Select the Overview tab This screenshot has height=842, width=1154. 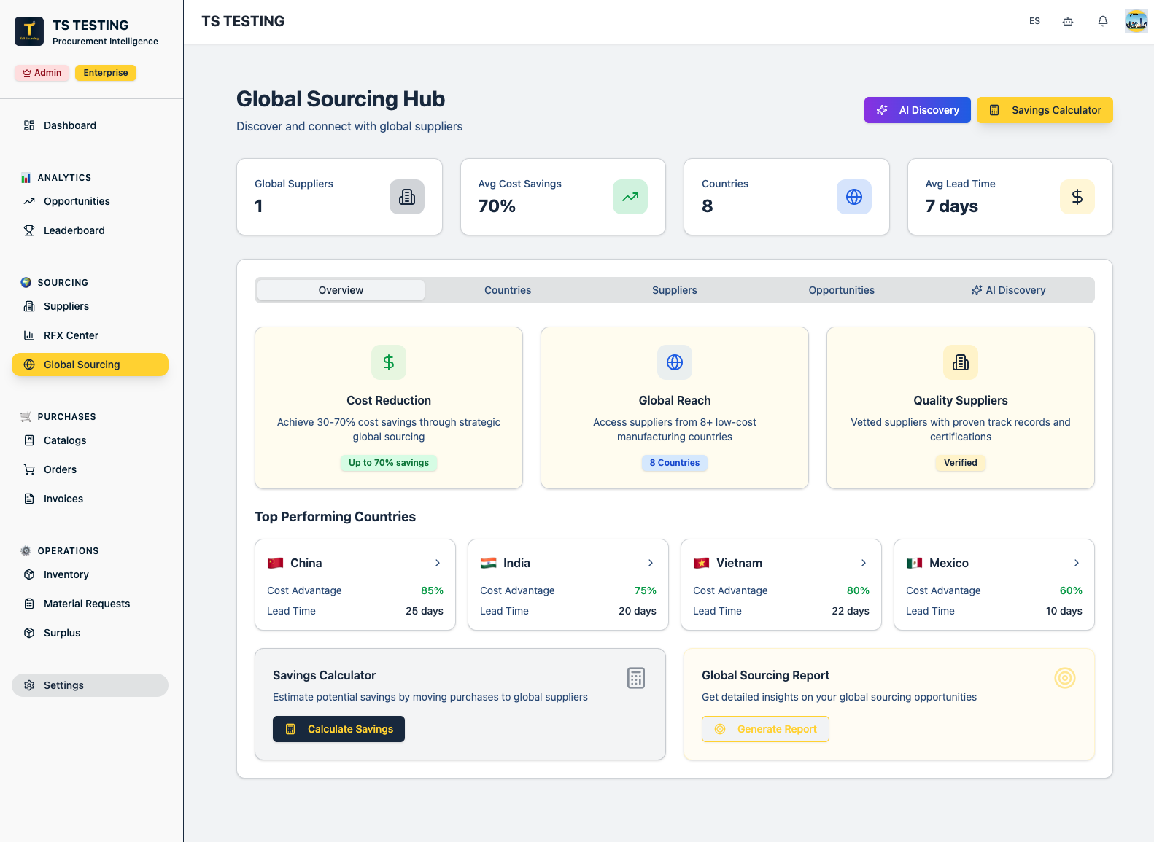click(341, 290)
